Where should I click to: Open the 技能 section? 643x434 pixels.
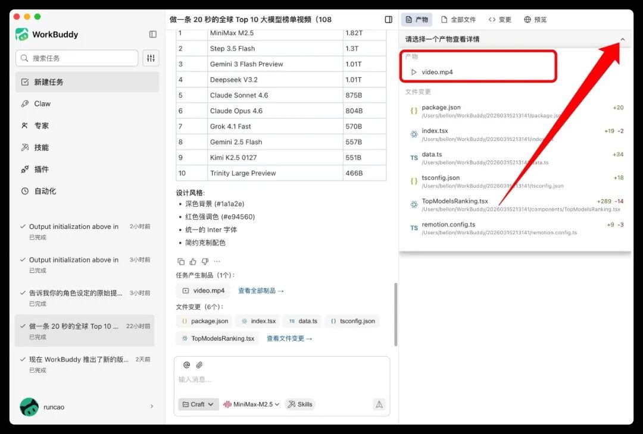pos(88,147)
